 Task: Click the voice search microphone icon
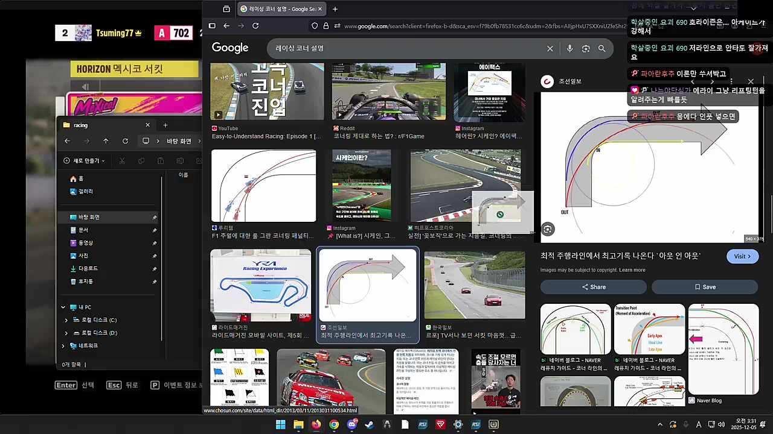[569, 48]
